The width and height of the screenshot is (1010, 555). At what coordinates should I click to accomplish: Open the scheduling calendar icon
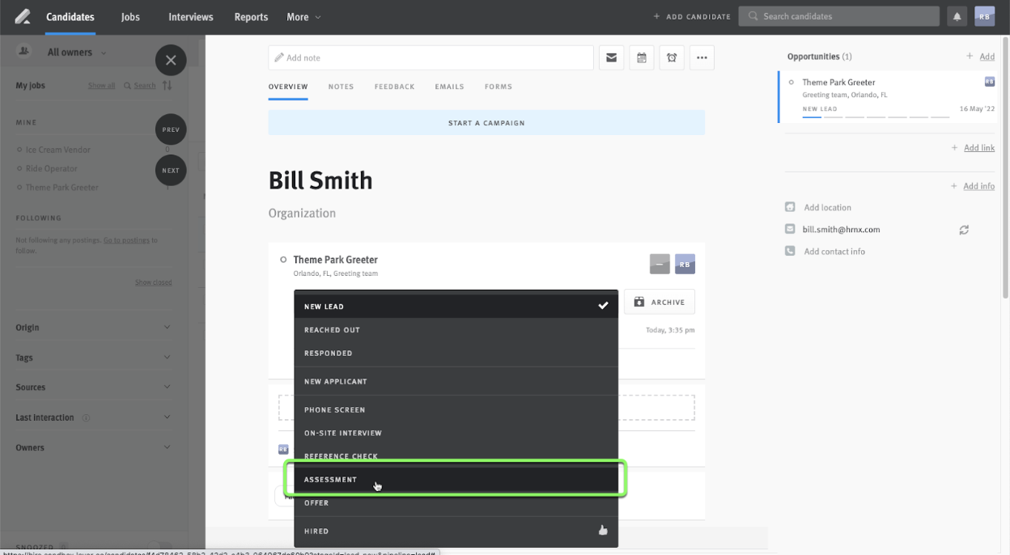[641, 57]
